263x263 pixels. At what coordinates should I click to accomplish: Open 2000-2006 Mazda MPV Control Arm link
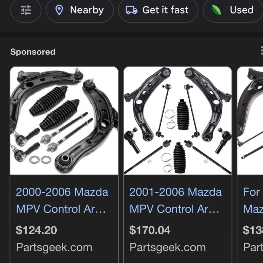62,200
